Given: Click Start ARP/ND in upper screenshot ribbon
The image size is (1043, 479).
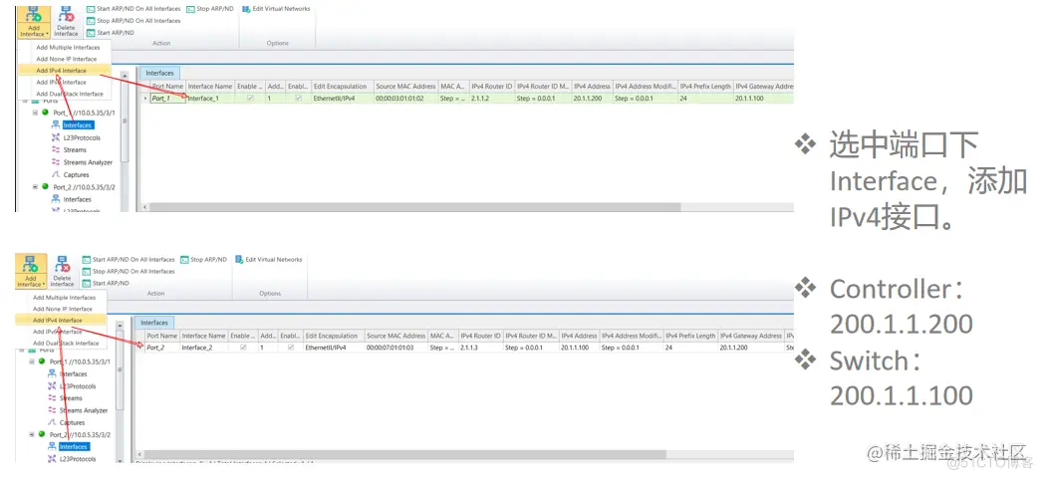Looking at the screenshot, I should point(111,33).
